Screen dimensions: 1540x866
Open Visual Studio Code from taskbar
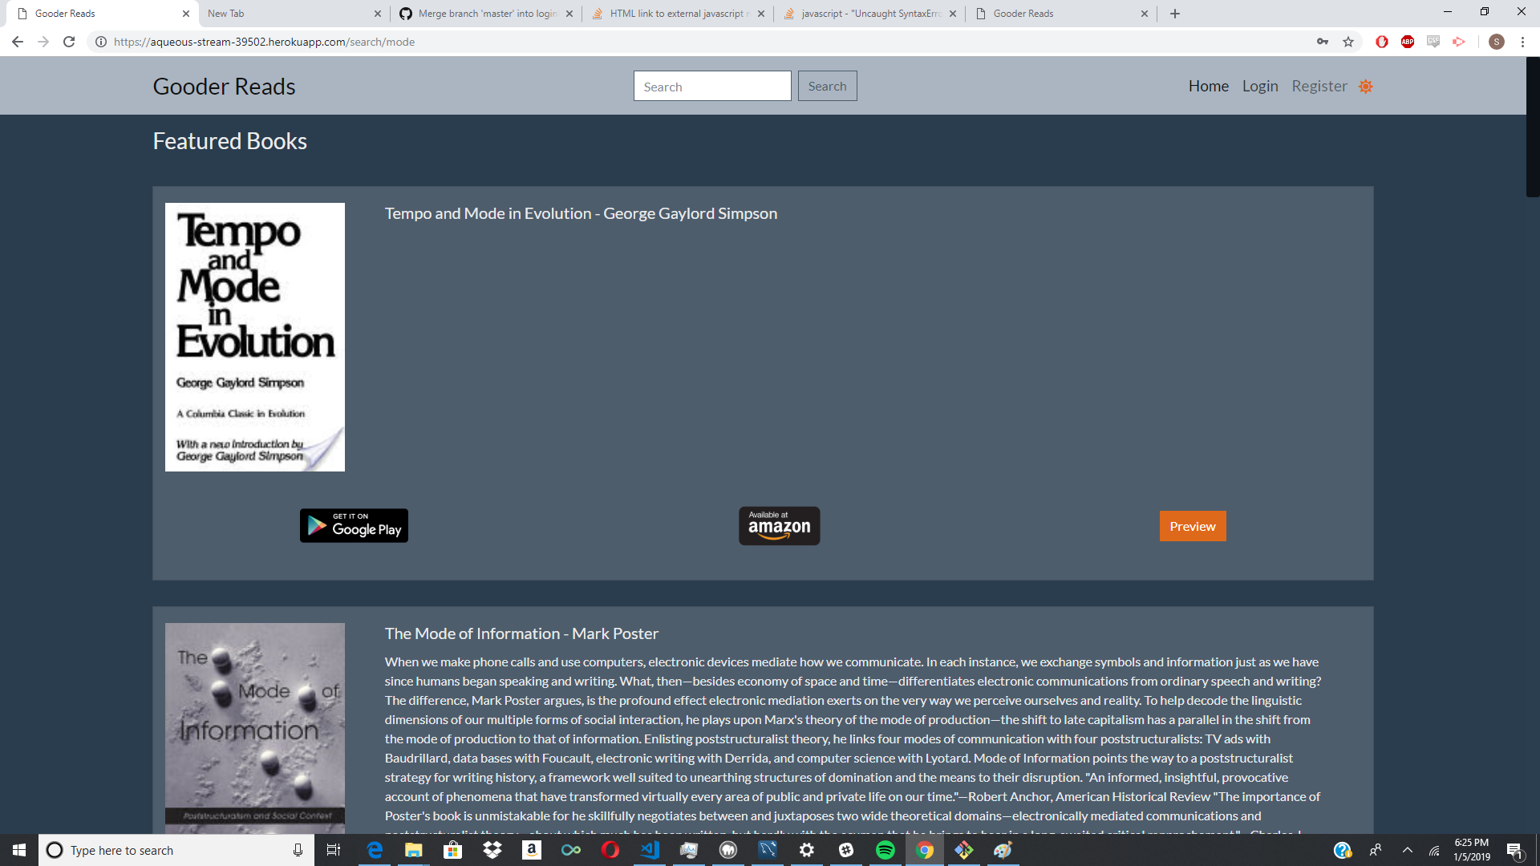click(x=650, y=850)
